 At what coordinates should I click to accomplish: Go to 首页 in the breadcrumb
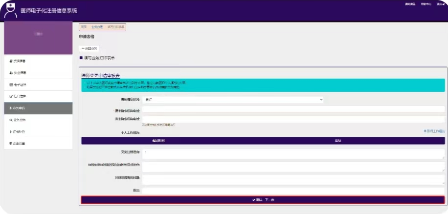(84, 27)
